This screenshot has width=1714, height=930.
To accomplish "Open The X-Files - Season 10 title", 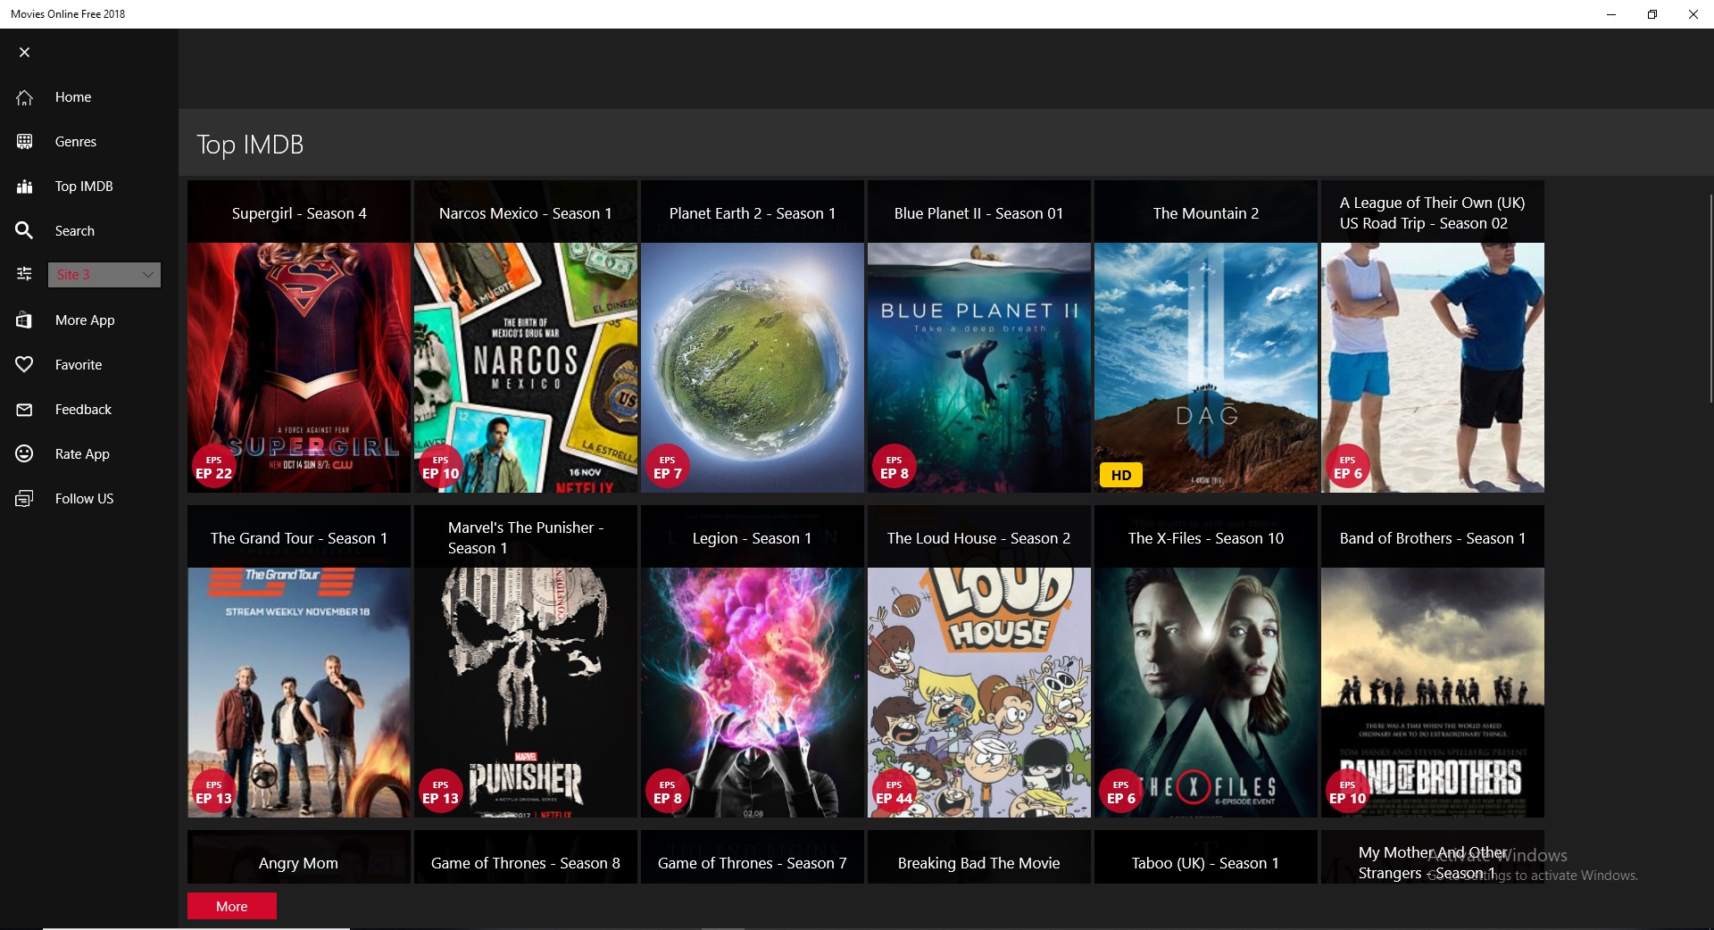I will pyautogui.click(x=1206, y=538).
